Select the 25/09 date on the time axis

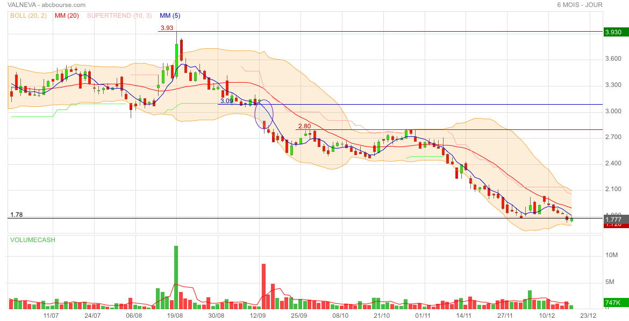tap(299, 316)
